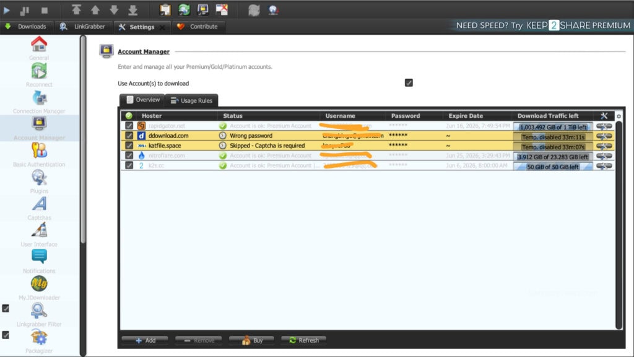Screen dimensions: 634x357
Task: Close the Settings tab
Action: [x=162, y=27]
